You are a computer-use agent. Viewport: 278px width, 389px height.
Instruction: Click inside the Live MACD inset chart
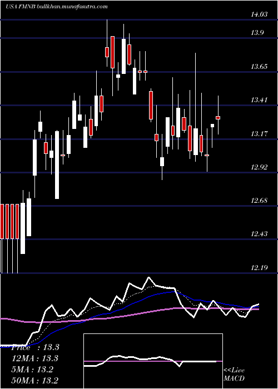153,361
